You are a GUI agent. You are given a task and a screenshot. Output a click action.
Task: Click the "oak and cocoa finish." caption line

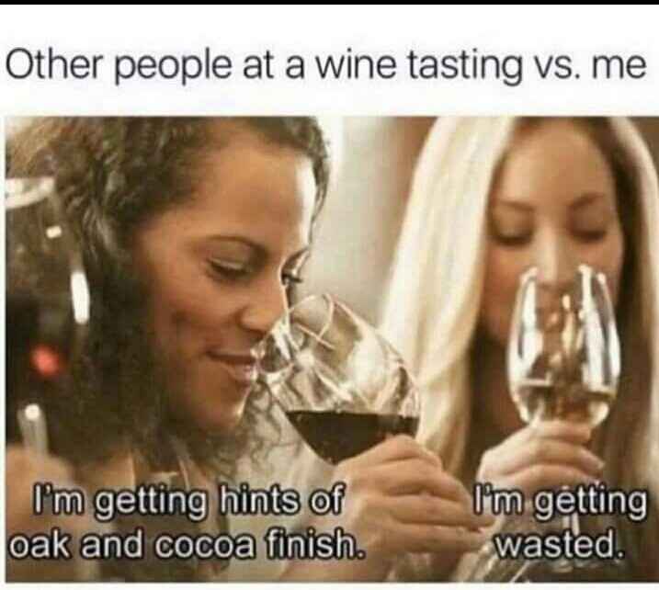click(187, 545)
